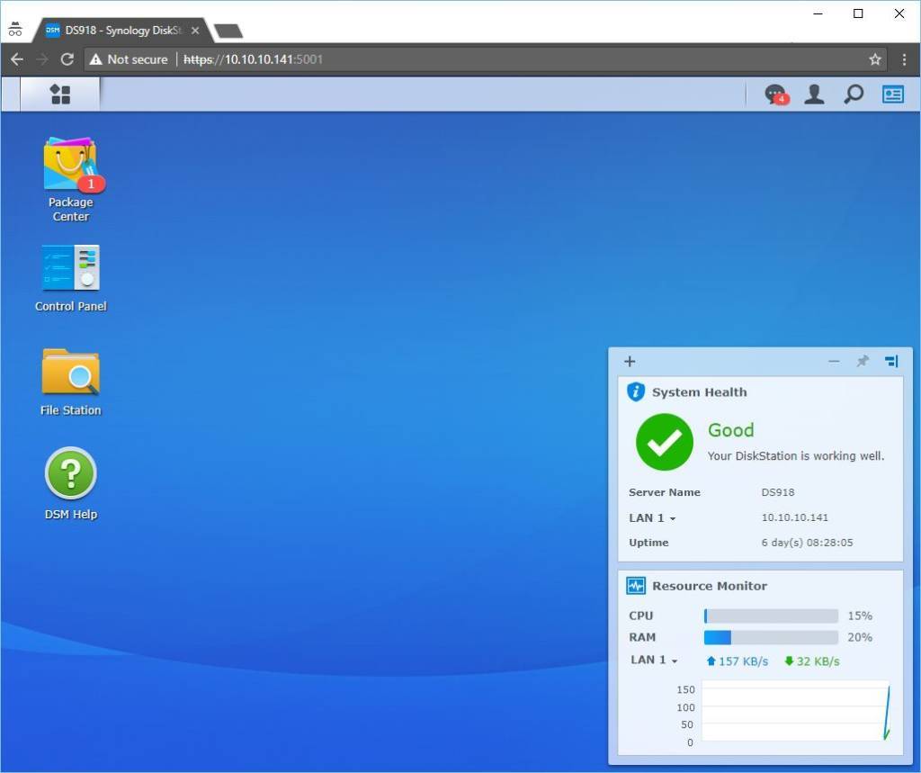Open File Station desktop icon

click(x=71, y=382)
